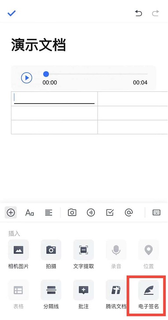Select the 拍摄 camera option

pos(51,254)
